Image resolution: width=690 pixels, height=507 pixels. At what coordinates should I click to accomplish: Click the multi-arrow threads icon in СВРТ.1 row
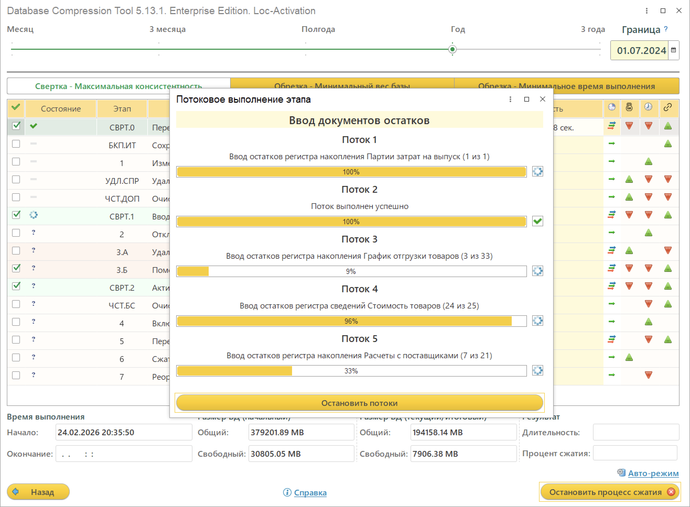click(612, 214)
